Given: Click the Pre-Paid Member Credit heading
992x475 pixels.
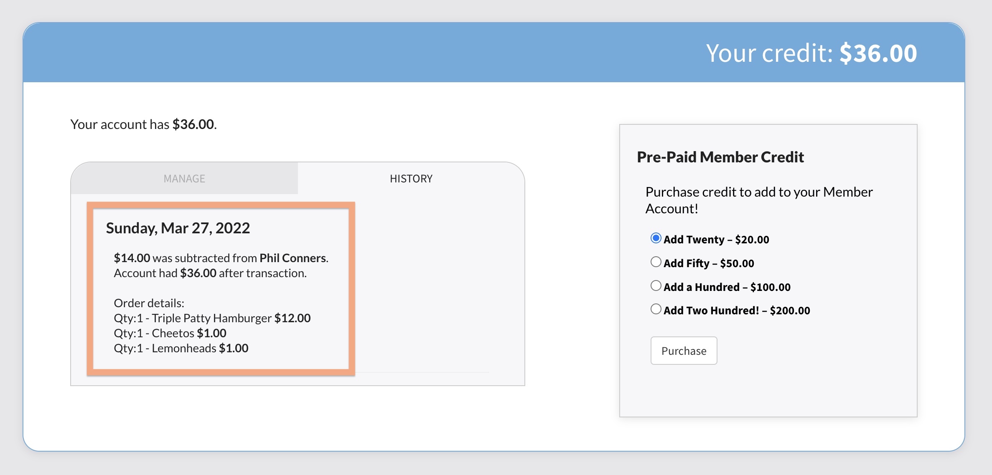Looking at the screenshot, I should click(720, 157).
